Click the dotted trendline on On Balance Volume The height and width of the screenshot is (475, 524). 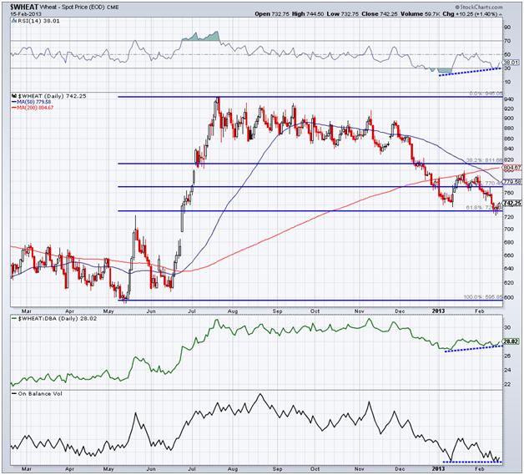click(x=471, y=461)
